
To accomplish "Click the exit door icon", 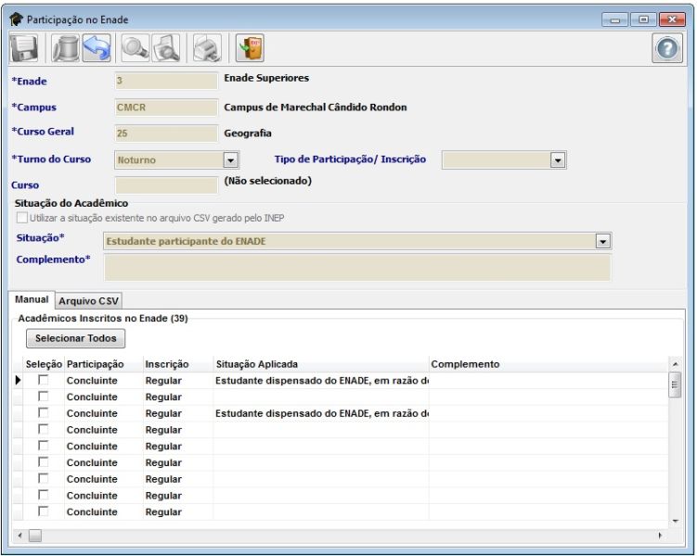I will pyautogui.click(x=250, y=48).
